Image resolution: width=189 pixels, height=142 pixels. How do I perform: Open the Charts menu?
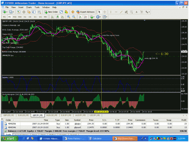(29, 7)
